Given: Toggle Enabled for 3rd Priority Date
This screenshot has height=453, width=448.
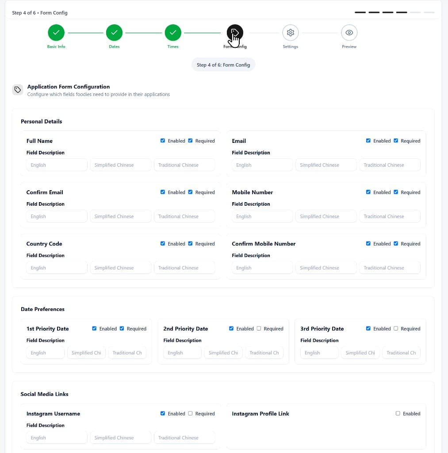Looking at the screenshot, I should 368,329.
